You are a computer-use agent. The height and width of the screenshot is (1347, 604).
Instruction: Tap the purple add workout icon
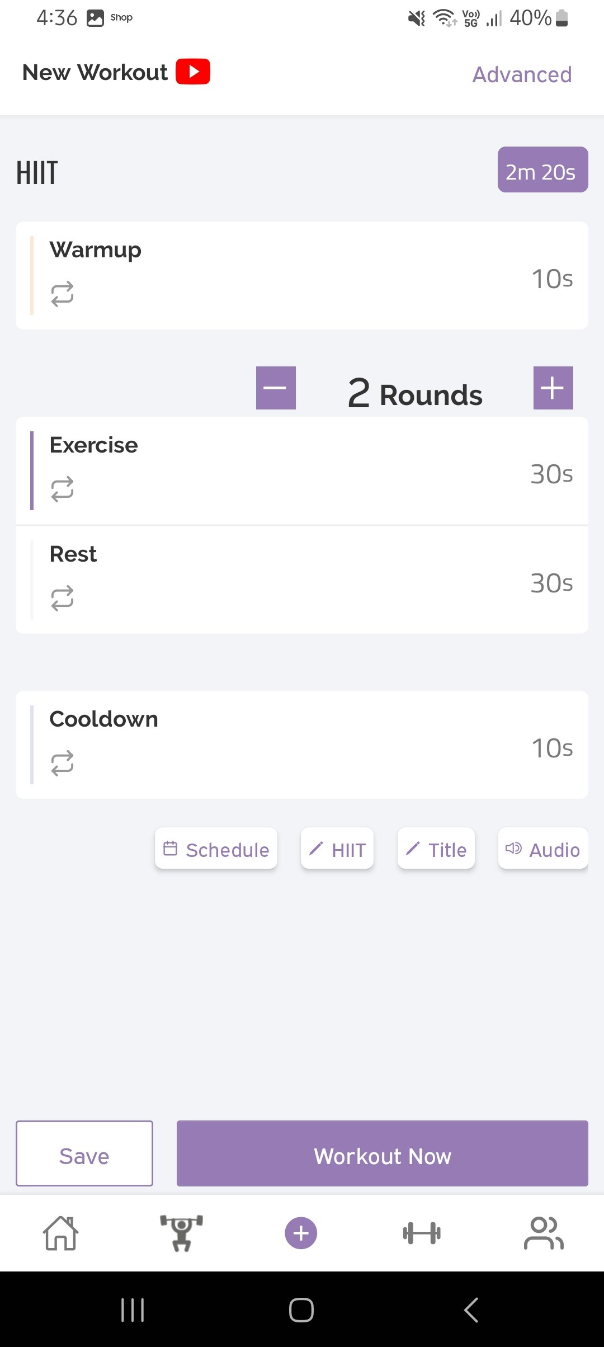(301, 1233)
